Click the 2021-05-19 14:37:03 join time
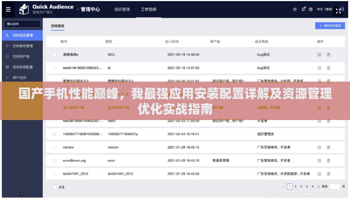Viewport: 350px width, 202px height. click(x=183, y=68)
